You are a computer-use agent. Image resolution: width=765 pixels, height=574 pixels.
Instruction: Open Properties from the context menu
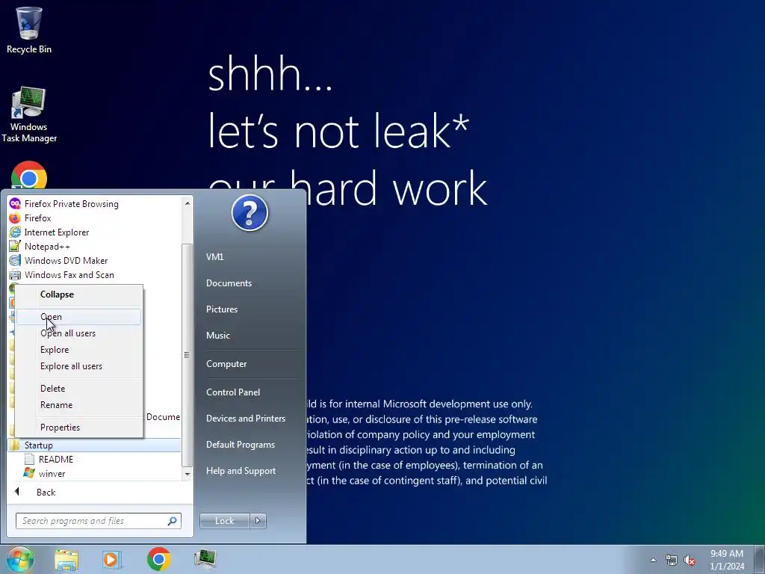(79, 427)
